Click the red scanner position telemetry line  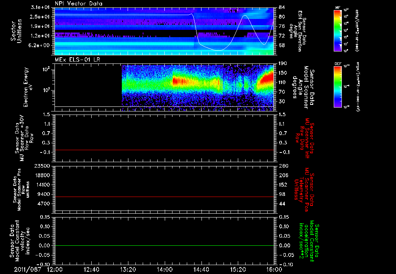tap(164, 197)
